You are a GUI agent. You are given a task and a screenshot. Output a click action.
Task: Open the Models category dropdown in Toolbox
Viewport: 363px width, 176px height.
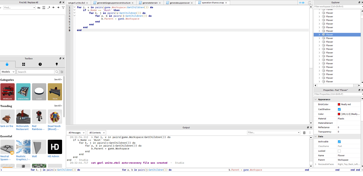click(8, 71)
